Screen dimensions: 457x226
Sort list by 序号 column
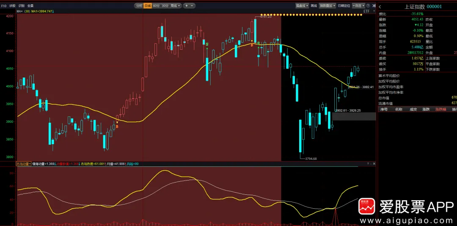[x=384, y=109]
